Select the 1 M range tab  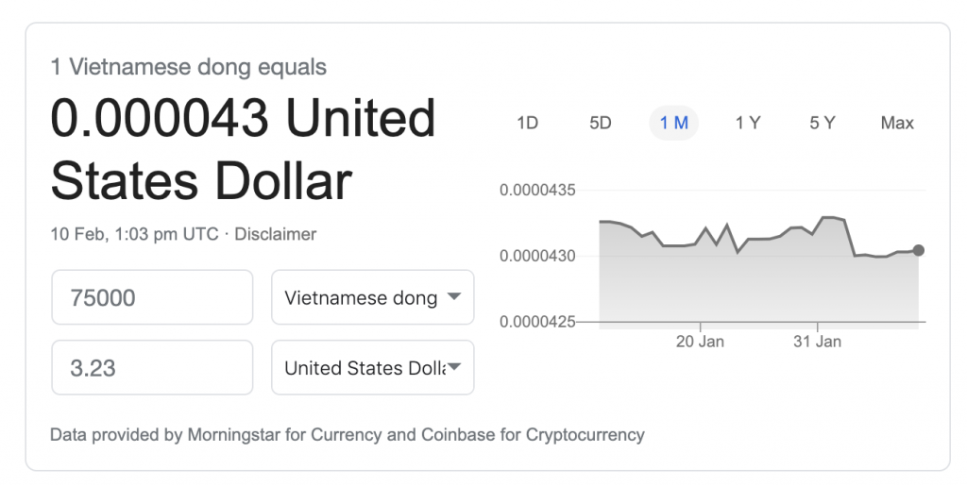point(673,123)
